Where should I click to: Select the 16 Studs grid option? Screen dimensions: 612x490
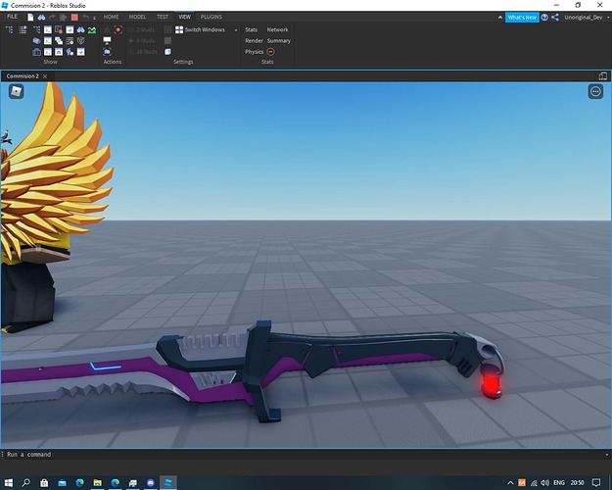tap(142, 51)
